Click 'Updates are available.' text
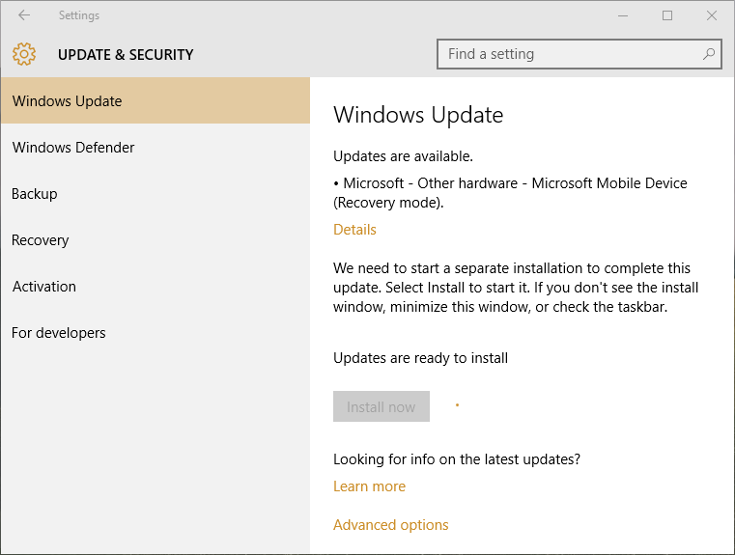 pyautogui.click(x=403, y=156)
